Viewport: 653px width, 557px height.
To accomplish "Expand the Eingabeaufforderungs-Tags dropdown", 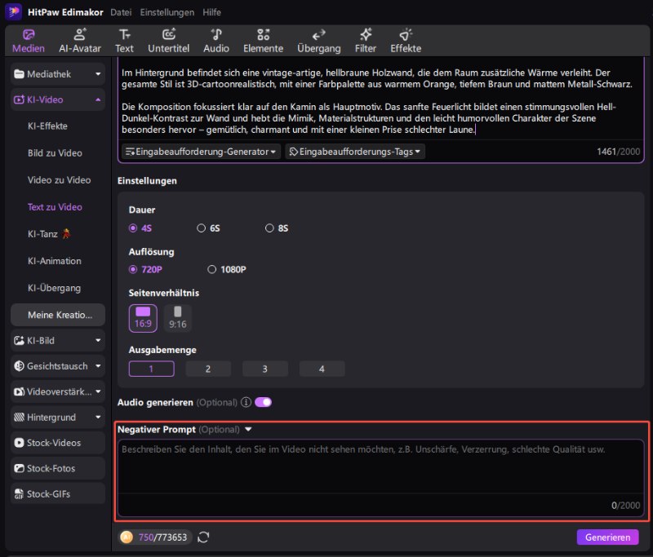I will (355, 152).
